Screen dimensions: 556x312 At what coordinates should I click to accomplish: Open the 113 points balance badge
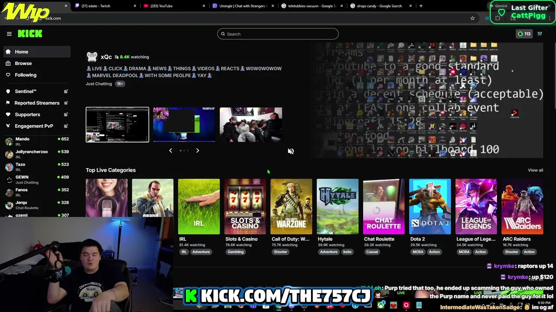(524, 34)
